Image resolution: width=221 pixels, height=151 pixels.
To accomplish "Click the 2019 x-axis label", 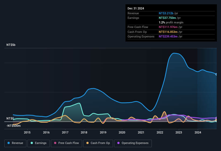I will click(x=103, y=132).
